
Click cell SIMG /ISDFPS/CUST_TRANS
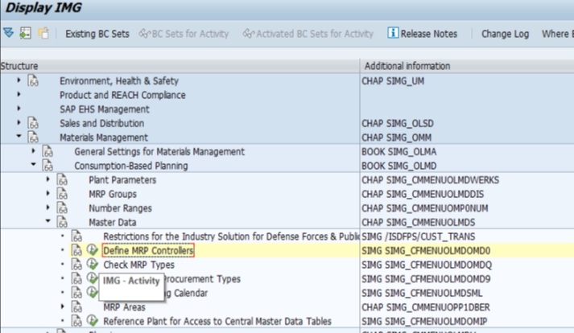418,236
